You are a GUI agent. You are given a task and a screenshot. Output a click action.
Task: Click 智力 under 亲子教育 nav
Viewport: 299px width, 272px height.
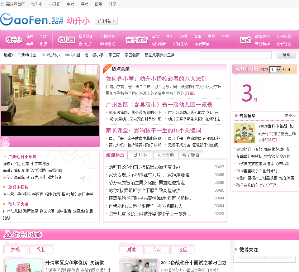[155, 36]
